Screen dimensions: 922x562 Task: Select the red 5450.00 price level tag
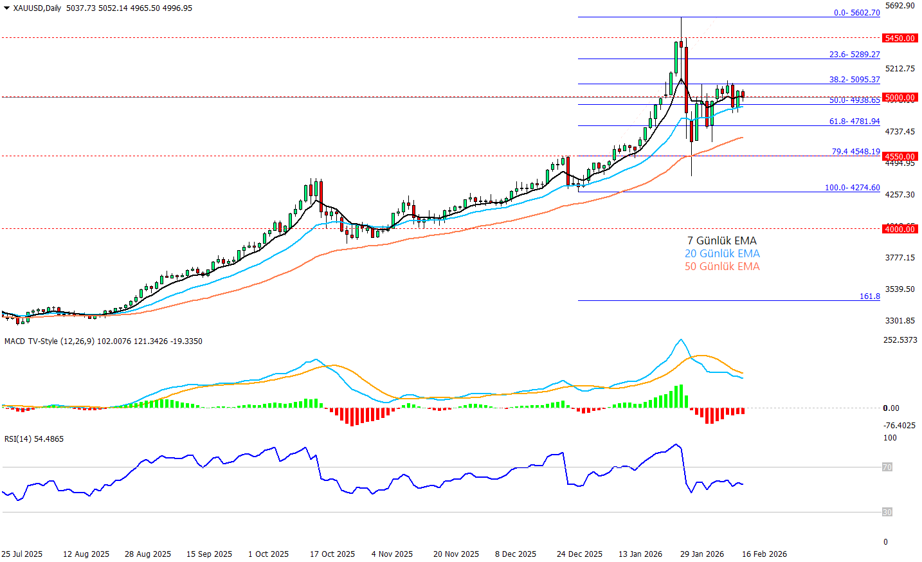point(899,38)
